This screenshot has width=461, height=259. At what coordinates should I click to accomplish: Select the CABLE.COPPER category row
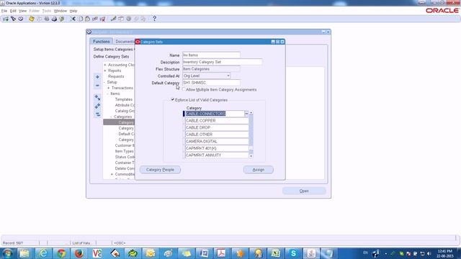217,121
